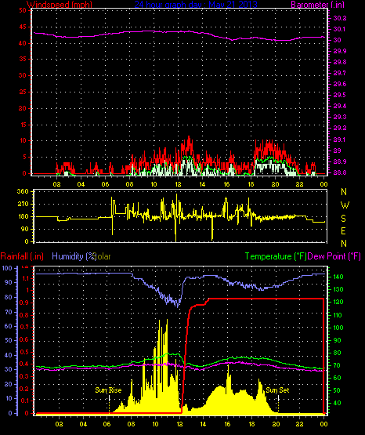Viewport: 365px width, 435px height.
Task: Click the "360" wind direction axis value
Action: pyautogui.click(x=23, y=191)
